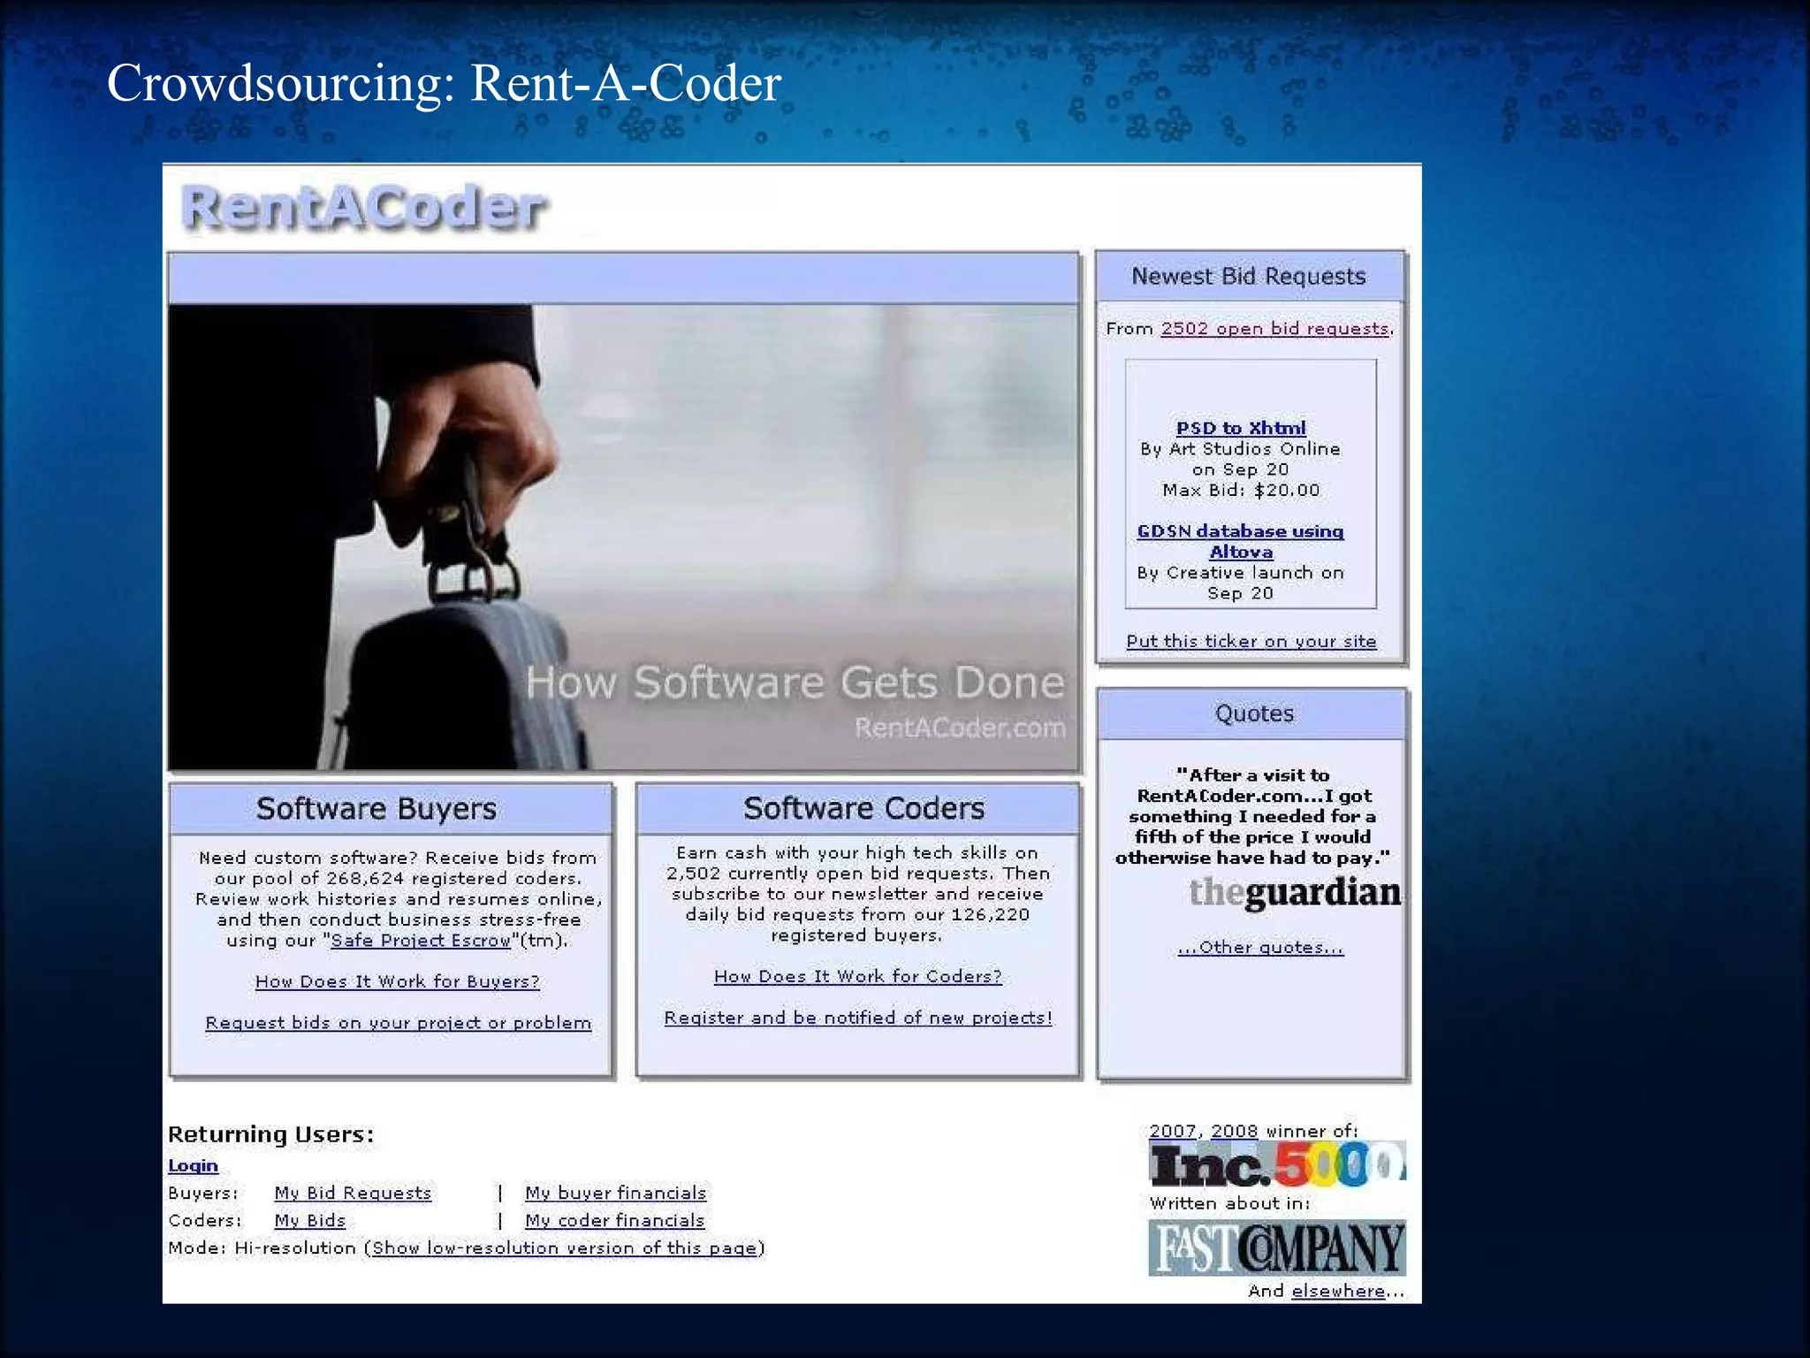Open the '...Other quotes...' link
Screen dimensions: 1810x1358
click(1260, 948)
